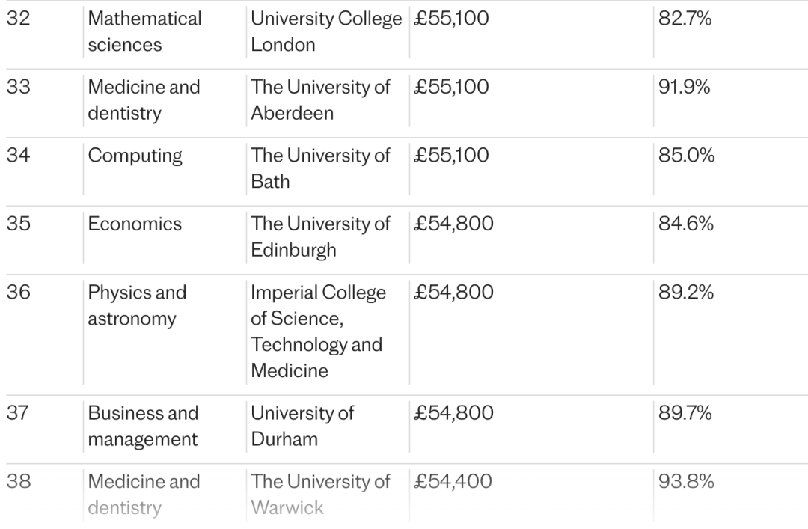Image resolution: width=808 pixels, height=529 pixels.
Task: Click the 89.7% percentage value
Action: [685, 413]
